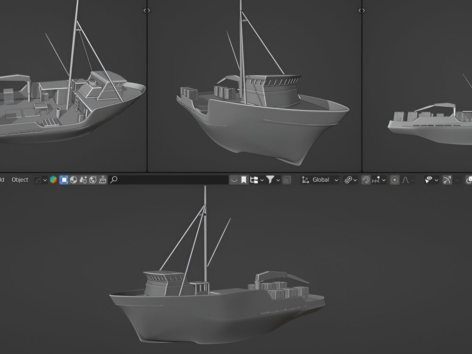472x354 pixels.
Task: Click the curved-line icon right of search
Action: click(234, 180)
